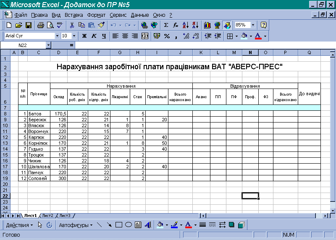Open the font name dropdown
Screen dimensions: 336x240
57,36
